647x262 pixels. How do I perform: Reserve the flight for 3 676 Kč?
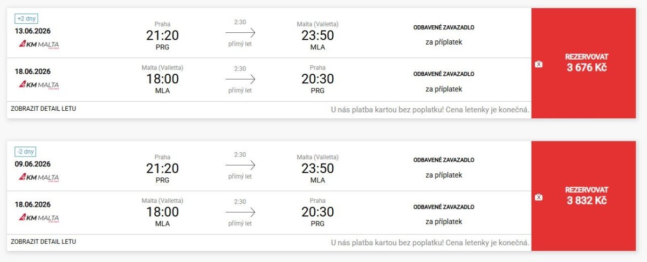pos(587,63)
